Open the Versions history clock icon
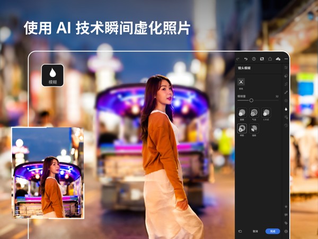The image size is (318, 239). pyautogui.click(x=286, y=125)
